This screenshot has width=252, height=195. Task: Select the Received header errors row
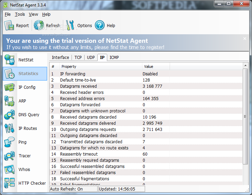coord(146,92)
